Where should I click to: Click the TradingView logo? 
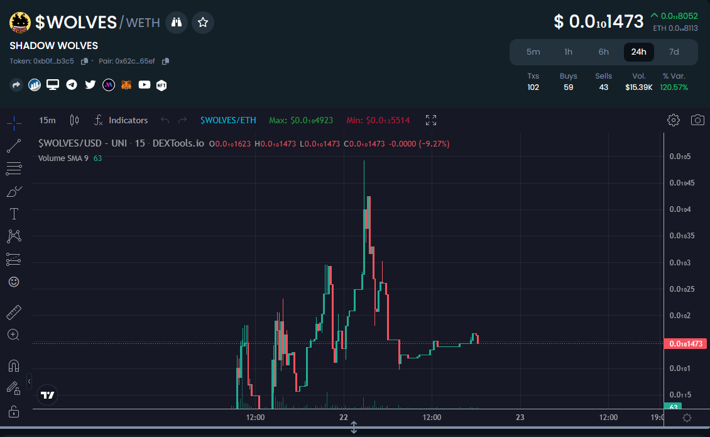[x=48, y=395]
